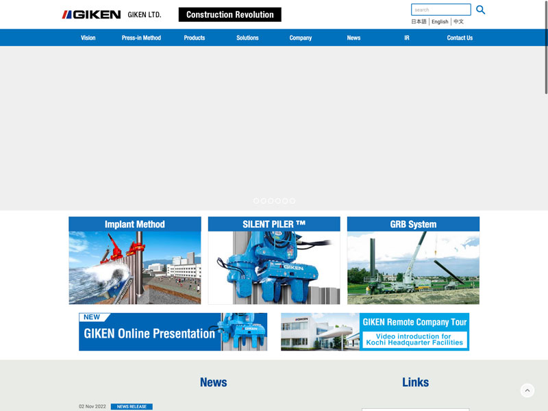
Task: Expand the Solutions navigation item
Action: pyautogui.click(x=247, y=38)
